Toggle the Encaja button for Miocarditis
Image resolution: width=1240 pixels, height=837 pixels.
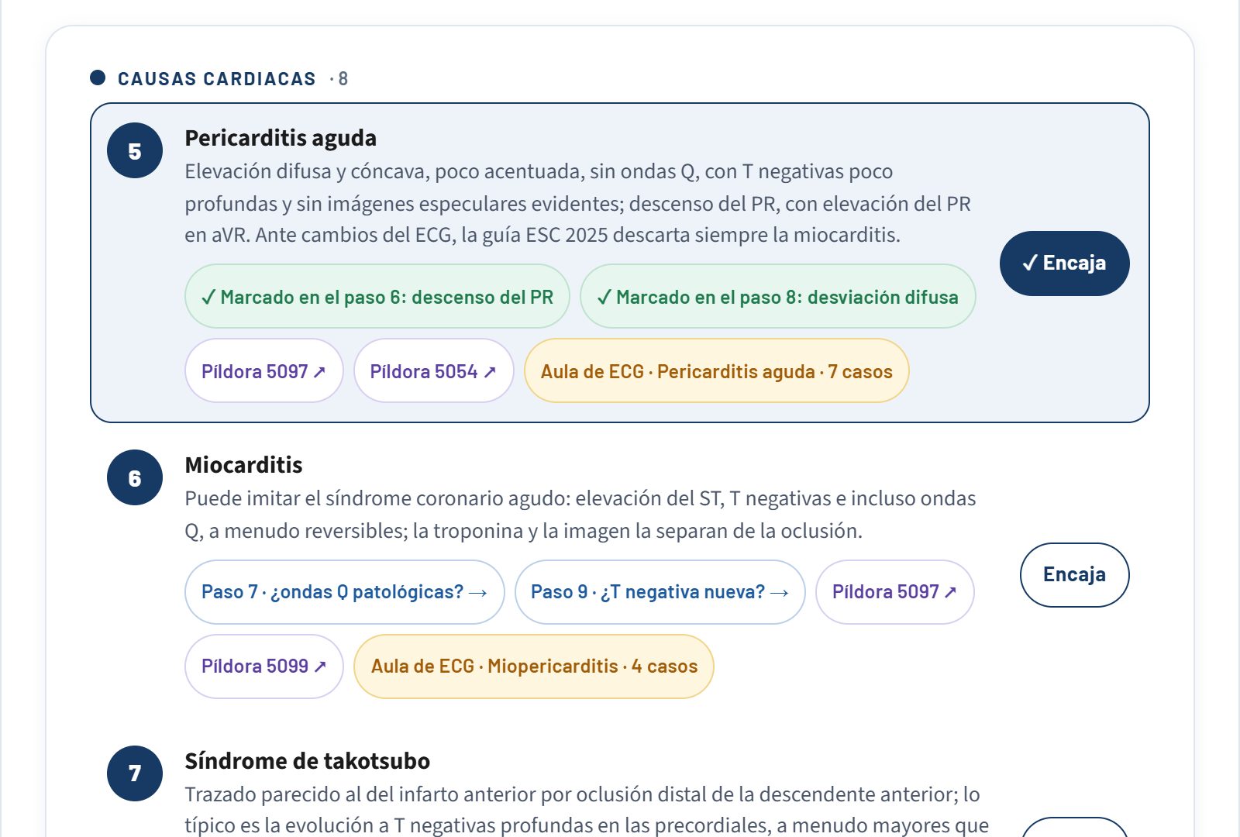pos(1074,575)
